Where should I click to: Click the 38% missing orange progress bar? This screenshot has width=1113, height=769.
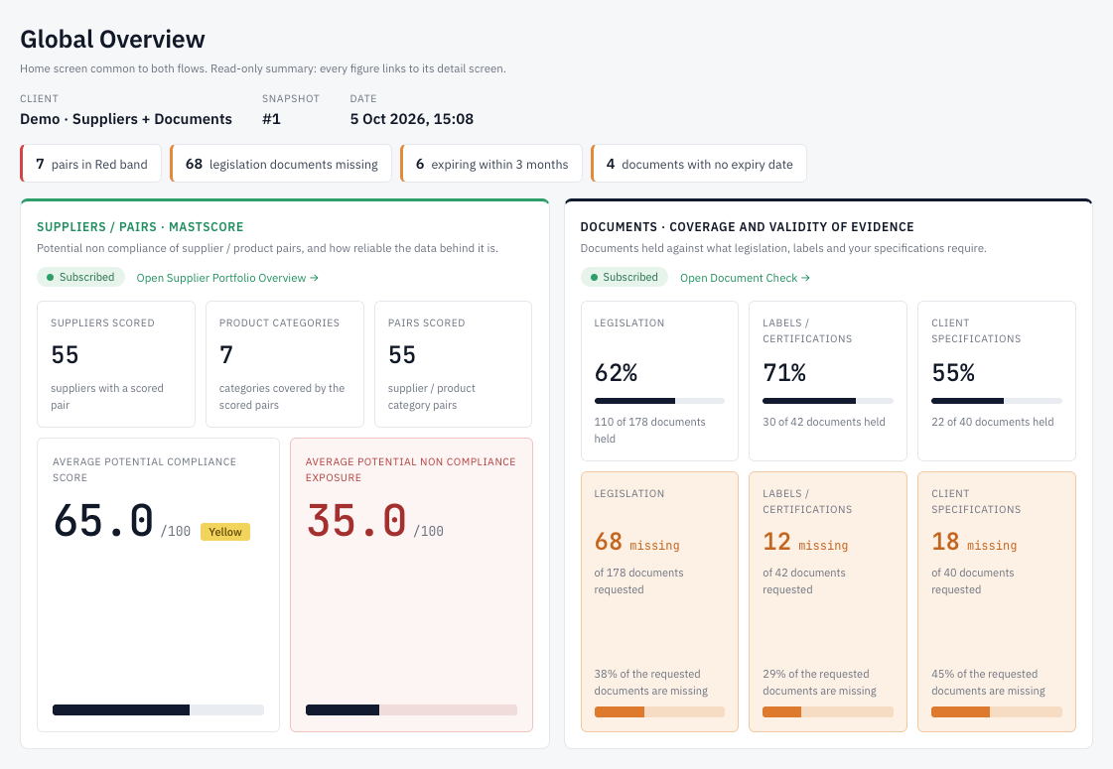pyautogui.click(x=659, y=712)
